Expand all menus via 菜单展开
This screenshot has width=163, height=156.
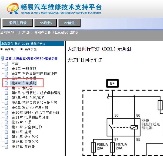click(x=11, y=49)
